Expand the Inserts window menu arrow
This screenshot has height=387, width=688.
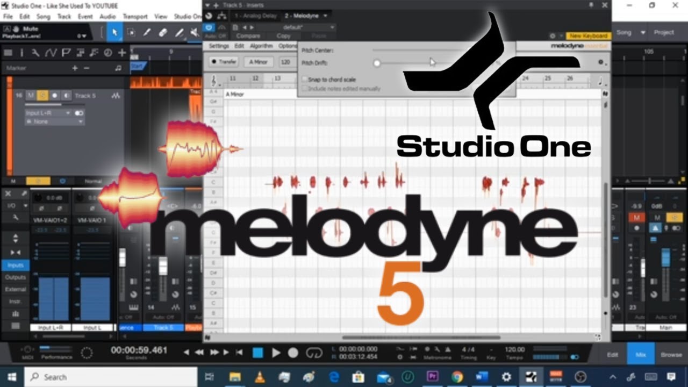[209, 5]
